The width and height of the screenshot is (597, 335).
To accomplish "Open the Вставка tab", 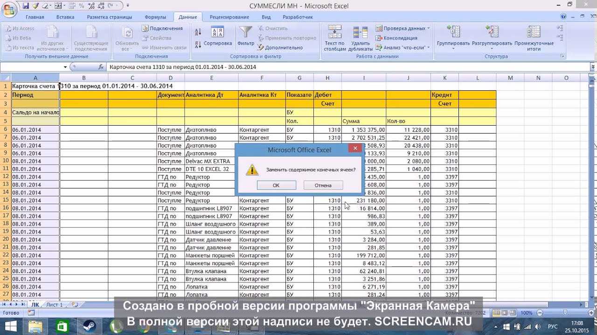I will pos(65,17).
